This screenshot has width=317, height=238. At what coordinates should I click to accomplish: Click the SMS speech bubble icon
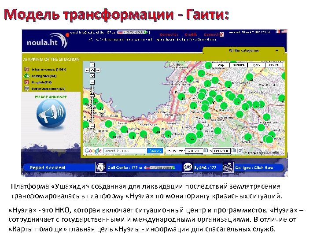point(188,167)
